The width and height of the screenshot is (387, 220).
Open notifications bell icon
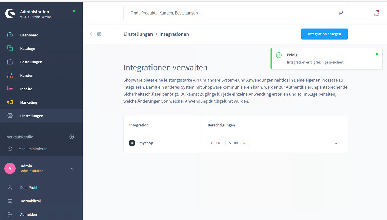coord(376,13)
